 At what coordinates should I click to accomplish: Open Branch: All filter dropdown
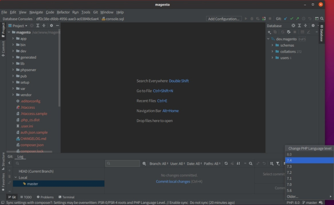159,164
